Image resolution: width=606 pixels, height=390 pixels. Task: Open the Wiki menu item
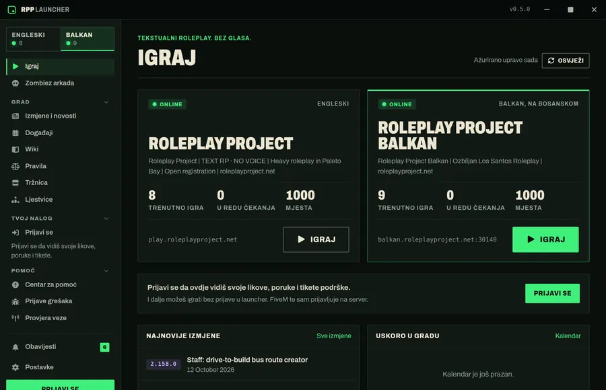[61, 149]
